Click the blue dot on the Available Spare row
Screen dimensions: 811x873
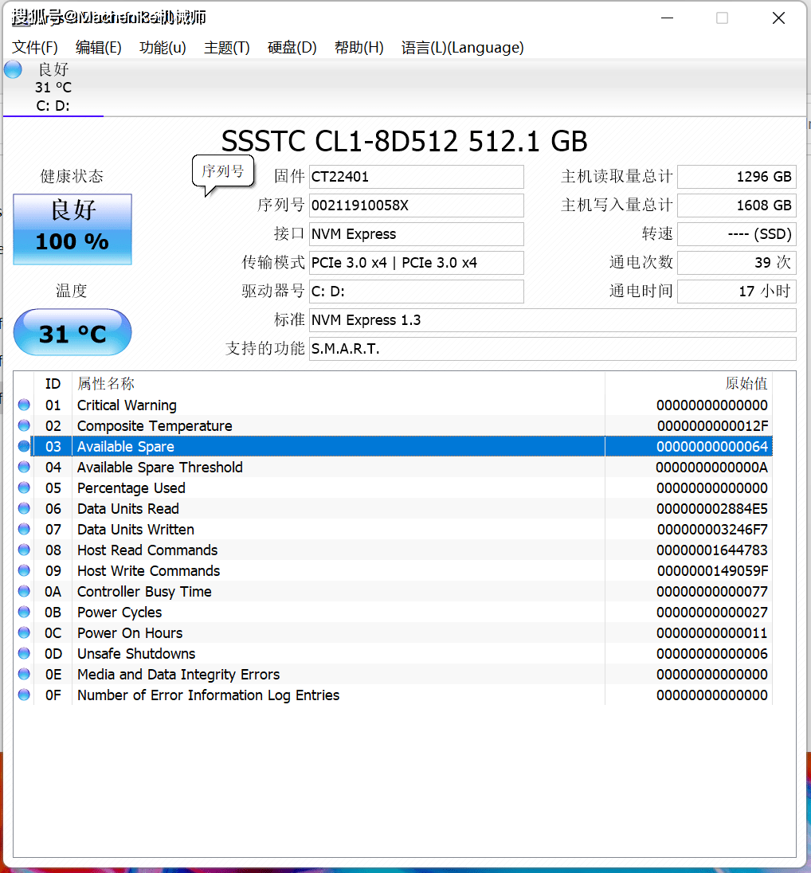coord(24,446)
